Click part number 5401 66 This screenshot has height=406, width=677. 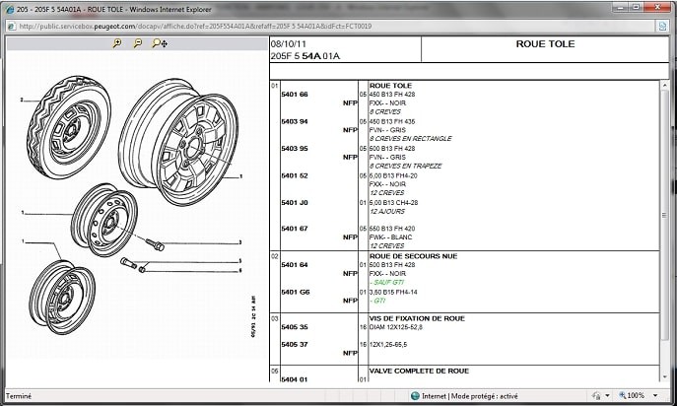[295, 95]
